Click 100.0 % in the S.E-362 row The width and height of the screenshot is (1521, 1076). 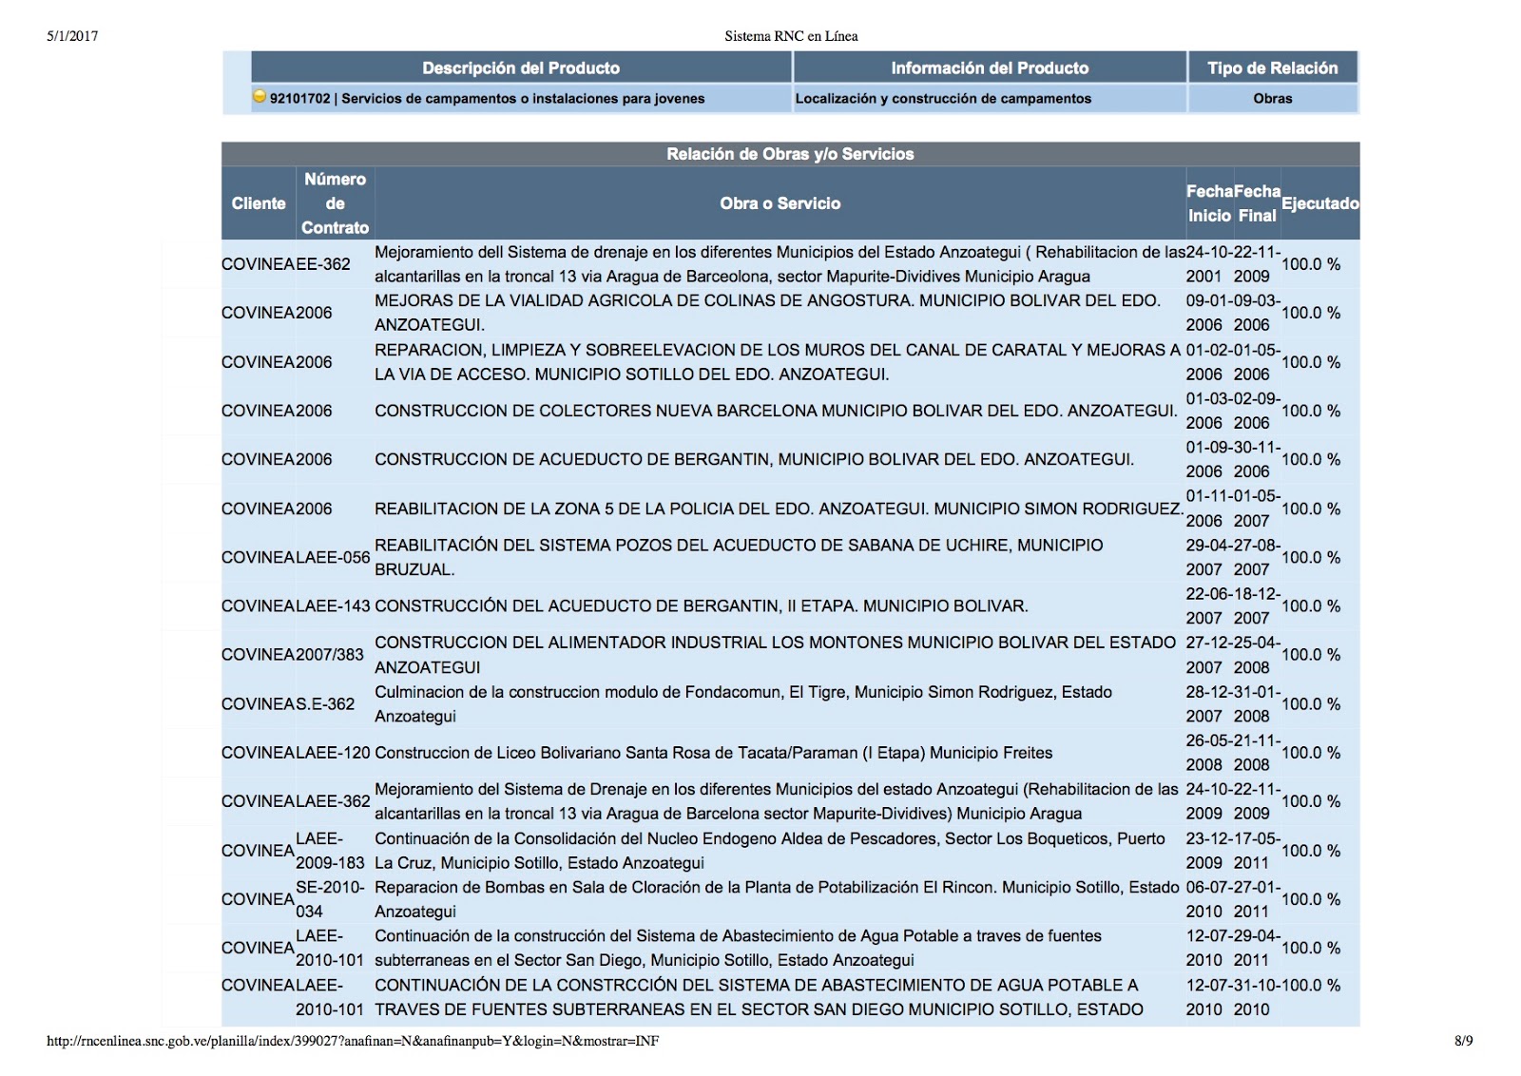pyautogui.click(x=1311, y=703)
